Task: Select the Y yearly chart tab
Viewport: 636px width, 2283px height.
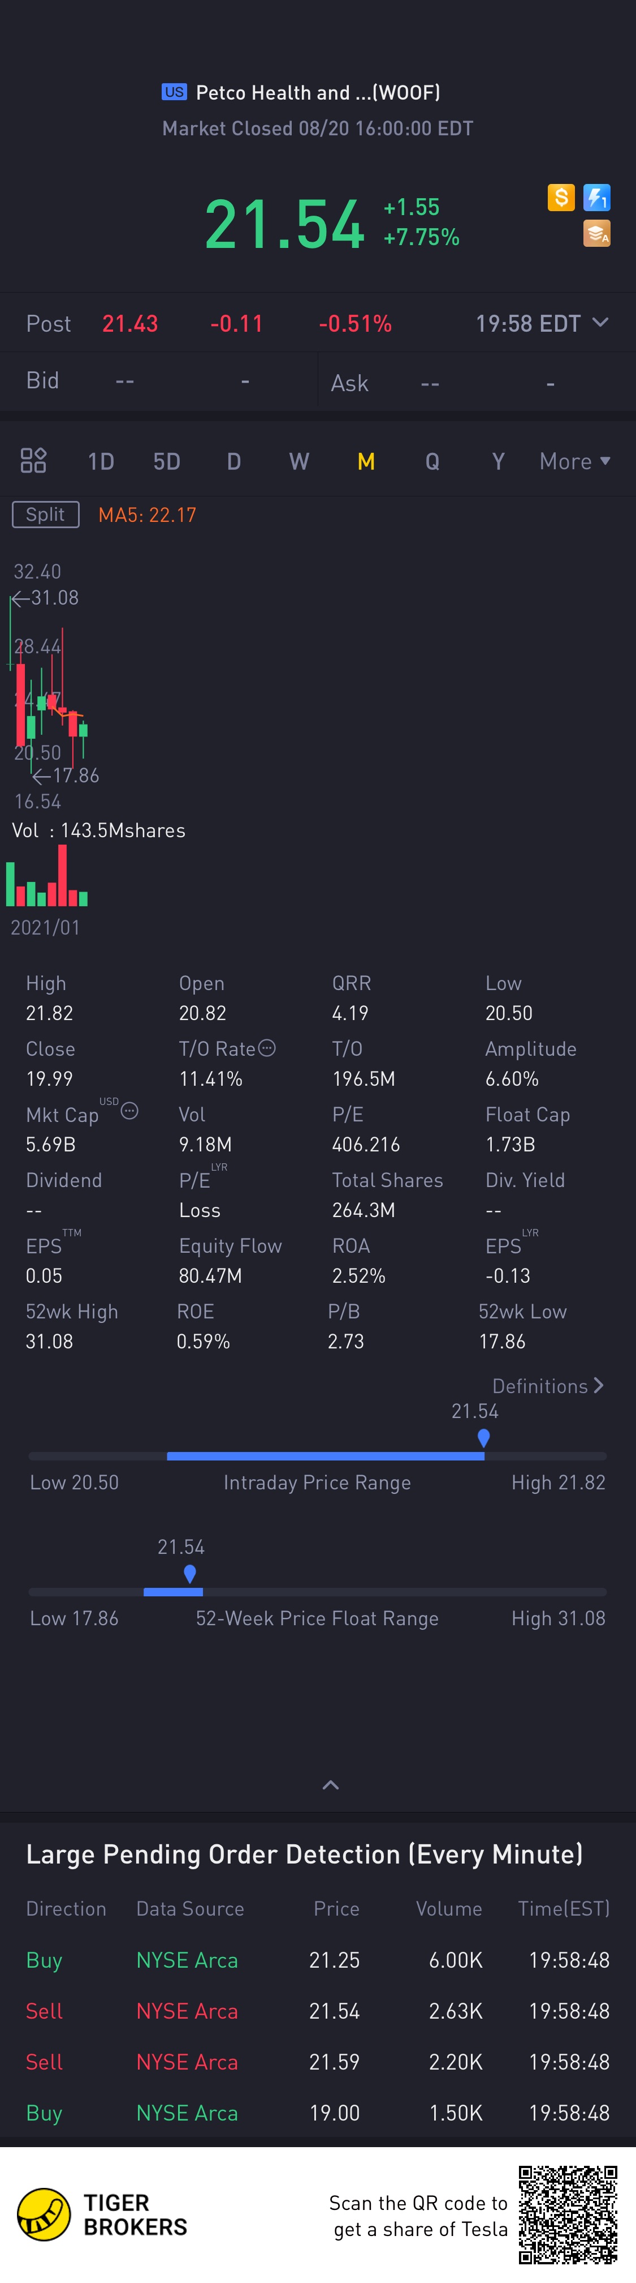Action: 498,461
